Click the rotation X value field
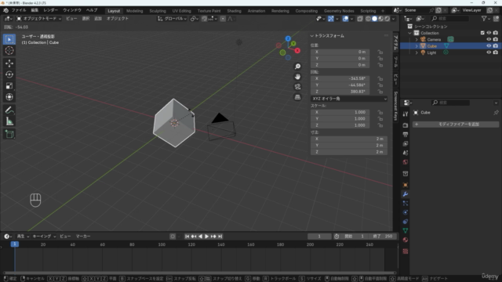The image size is (502, 282). 340,78
